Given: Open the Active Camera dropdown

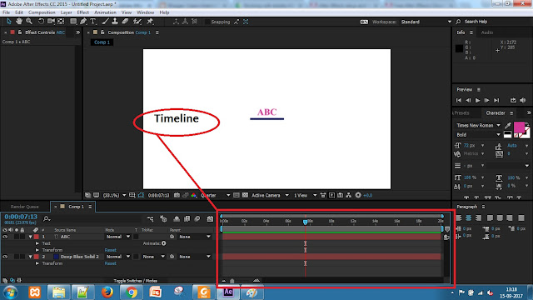Looking at the screenshot, I should [x=270, y=195].
